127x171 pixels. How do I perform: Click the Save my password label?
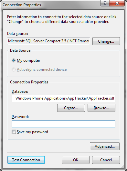click(32, 132)
